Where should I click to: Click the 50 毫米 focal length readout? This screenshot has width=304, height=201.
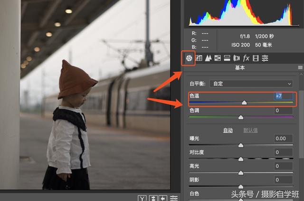(264, 45)
